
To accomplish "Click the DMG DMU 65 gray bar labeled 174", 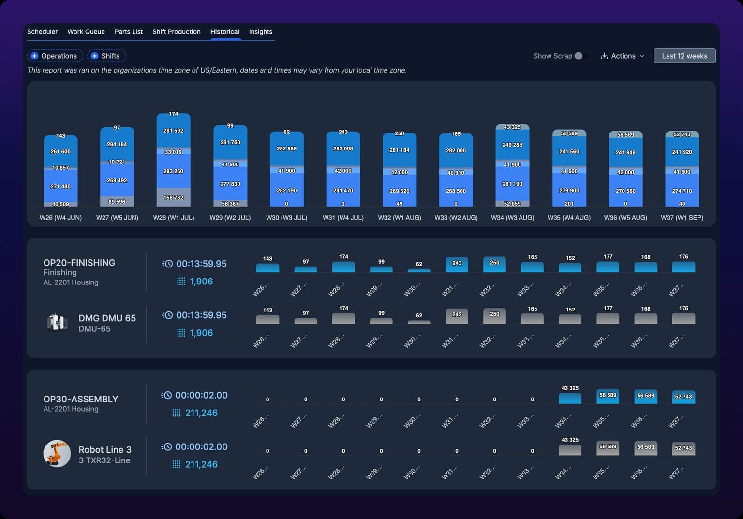I will pyautogui.click(x=343, y=318).
